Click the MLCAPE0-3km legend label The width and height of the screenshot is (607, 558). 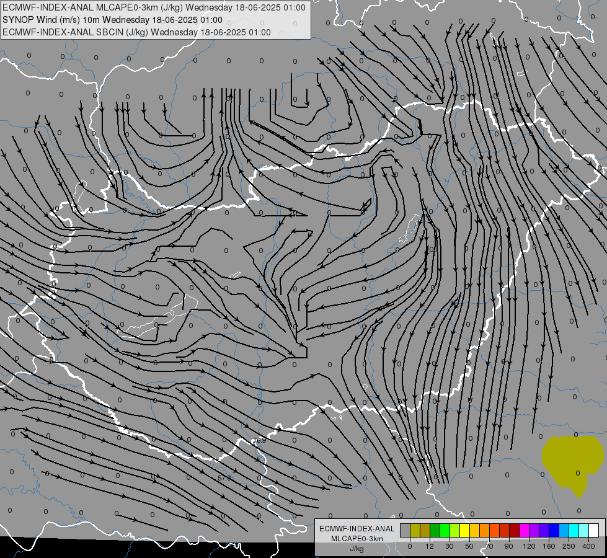pos(357,539)
